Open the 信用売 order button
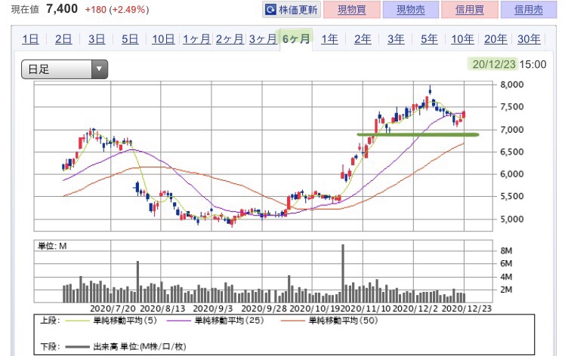565x356 pixels. click(x=529, y=10)
